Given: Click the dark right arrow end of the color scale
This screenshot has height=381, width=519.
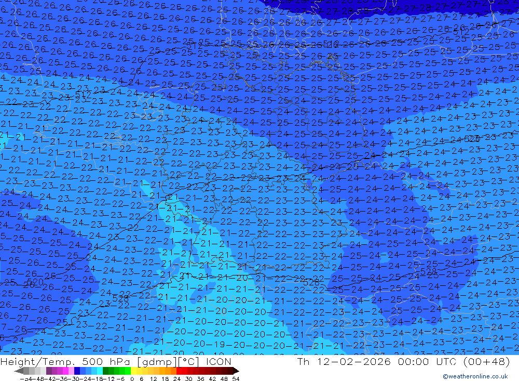Looking at the screenshot, I should pyautogui.click(x=236, y=371).
